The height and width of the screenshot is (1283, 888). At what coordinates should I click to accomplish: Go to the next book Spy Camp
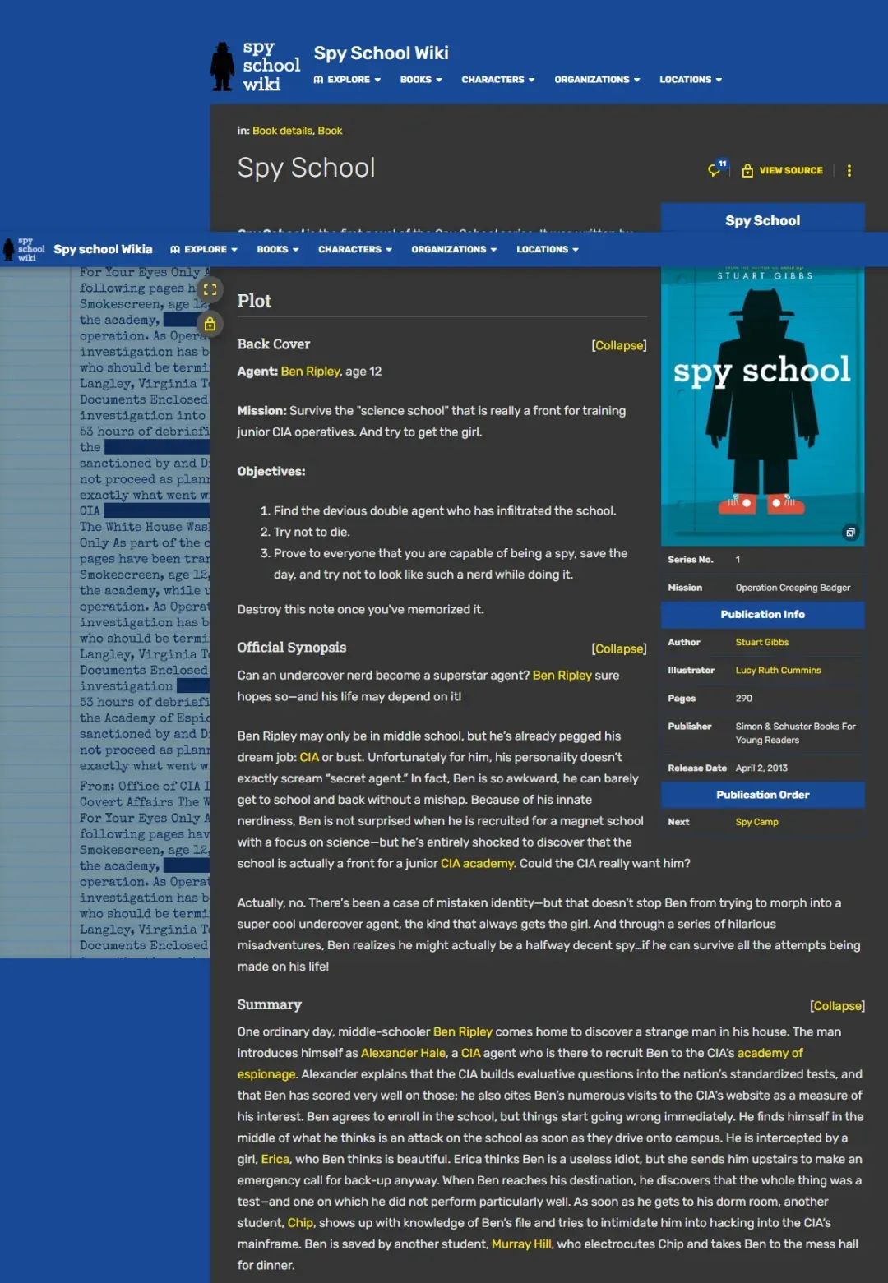coord(756,822)
